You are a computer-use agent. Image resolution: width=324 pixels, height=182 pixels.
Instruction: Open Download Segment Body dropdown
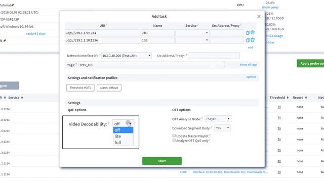pyautogui.click(x=223, y=128)
